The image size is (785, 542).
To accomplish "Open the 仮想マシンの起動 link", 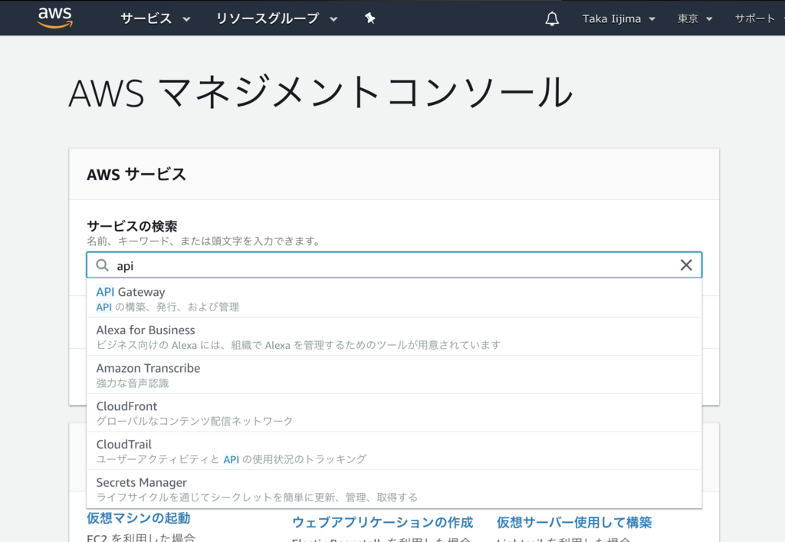I will click(x=139, y=518).
